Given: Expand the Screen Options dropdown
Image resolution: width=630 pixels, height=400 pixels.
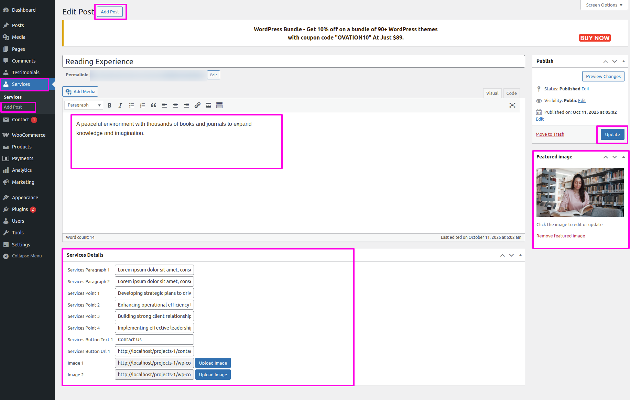Looking at the screenshot, I should (604, 5).
